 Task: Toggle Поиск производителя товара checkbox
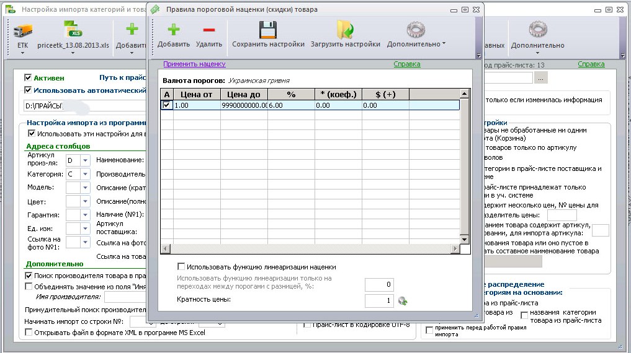tap(29, 276)
